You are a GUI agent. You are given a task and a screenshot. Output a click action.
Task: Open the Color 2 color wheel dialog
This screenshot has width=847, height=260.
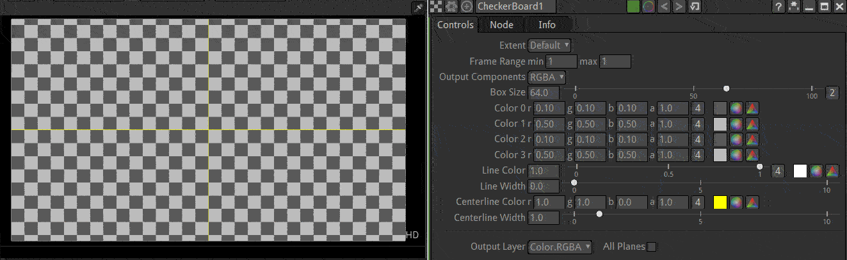[x=736, y=139]
